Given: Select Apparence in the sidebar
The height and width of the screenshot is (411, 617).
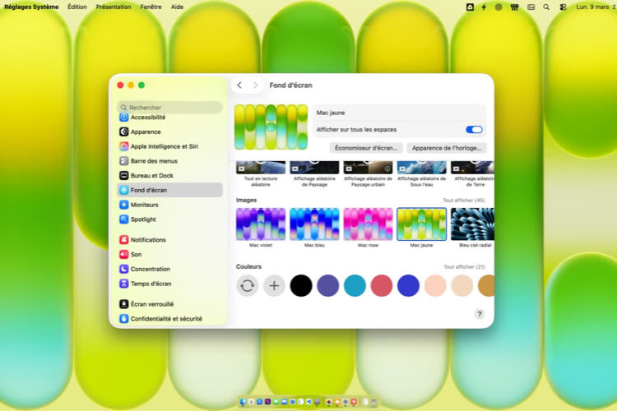Looking at the screenshot, I should 145,132.
